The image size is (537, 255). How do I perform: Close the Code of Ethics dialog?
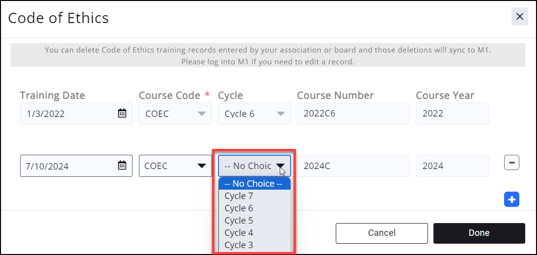tap(519, 17)
